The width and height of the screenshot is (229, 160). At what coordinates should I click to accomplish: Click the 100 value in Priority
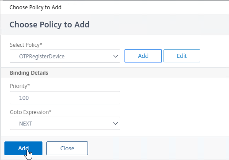[x=24, y=98]
